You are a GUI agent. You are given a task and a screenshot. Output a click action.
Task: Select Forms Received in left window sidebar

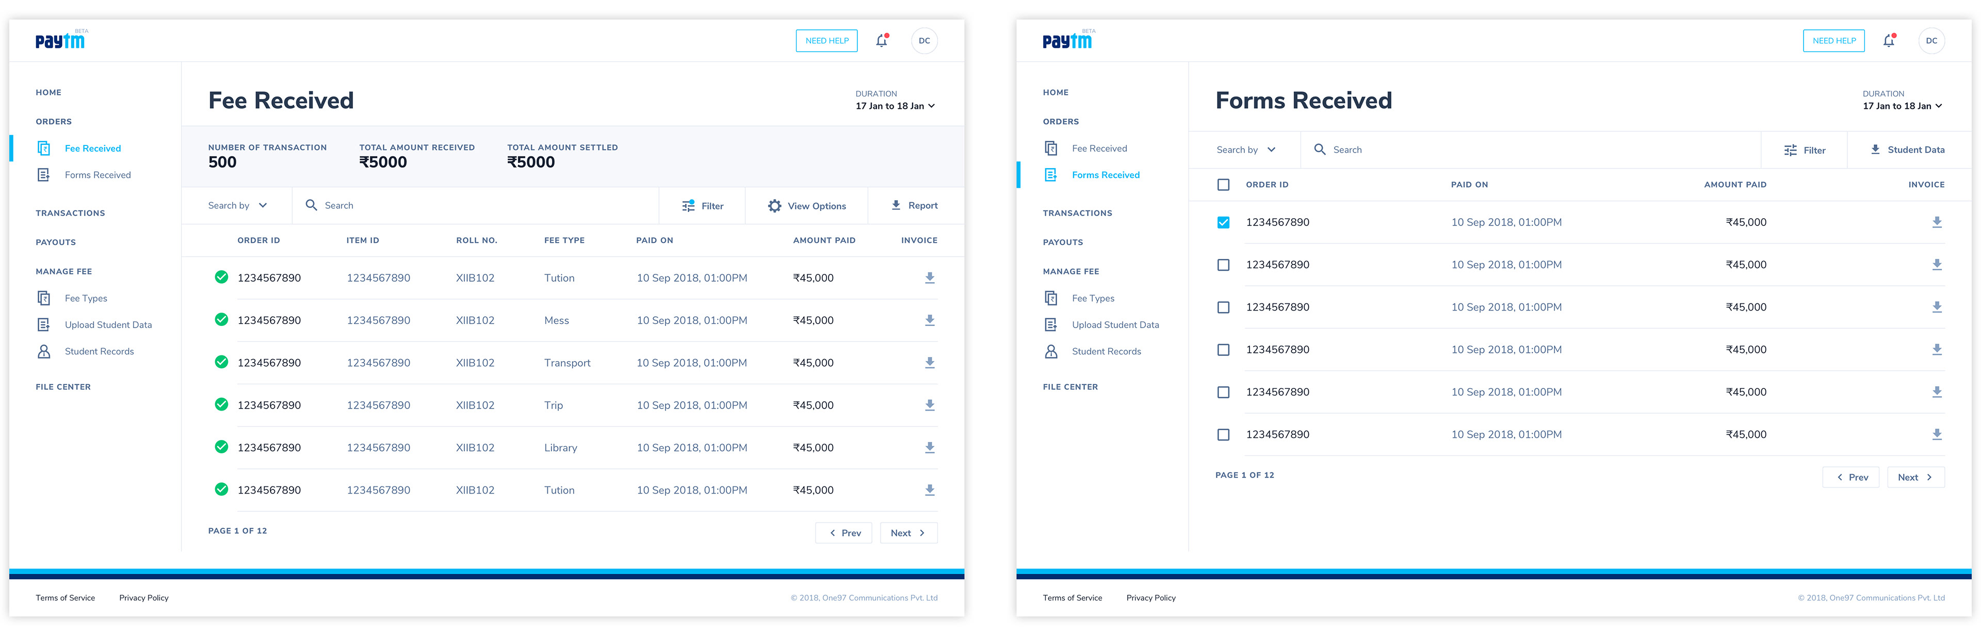98,175
